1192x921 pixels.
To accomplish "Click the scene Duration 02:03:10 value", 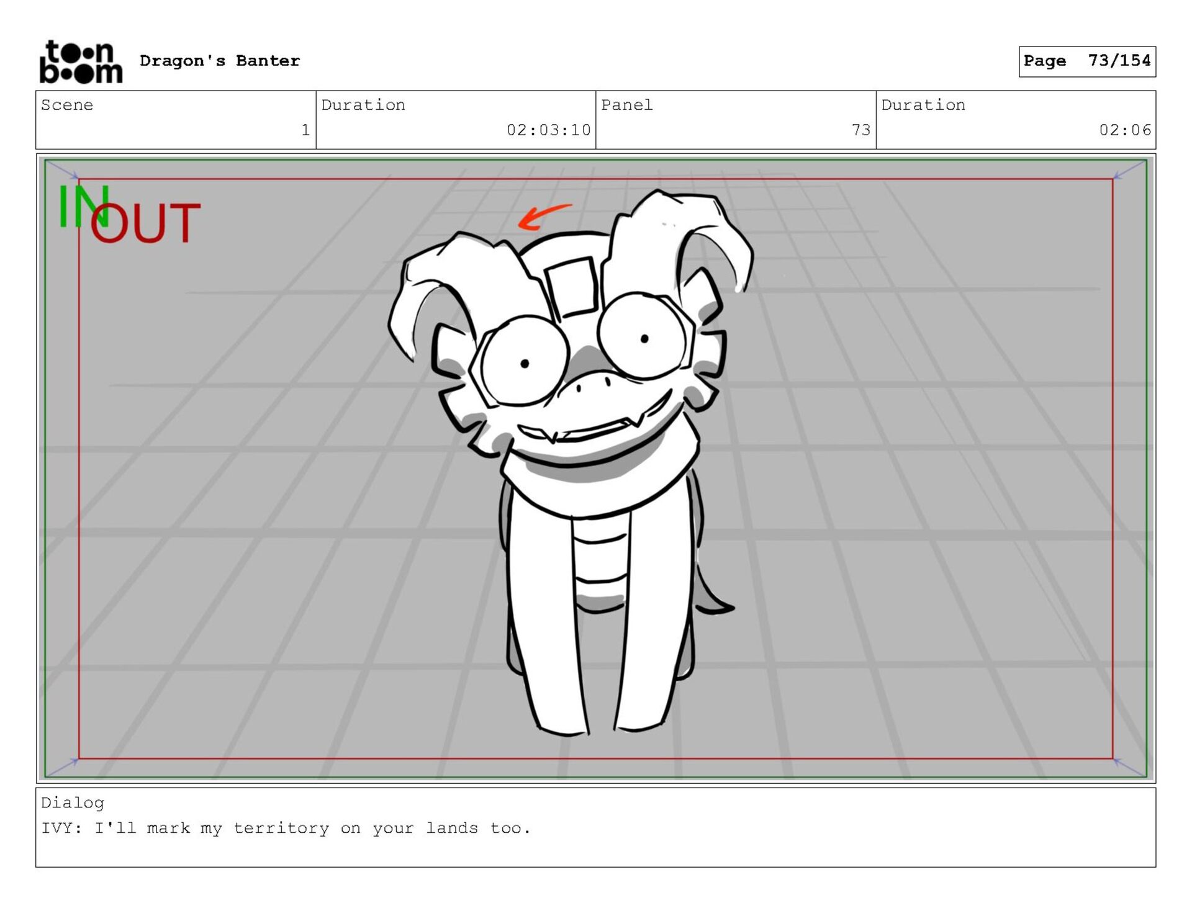I will point(548,130).
